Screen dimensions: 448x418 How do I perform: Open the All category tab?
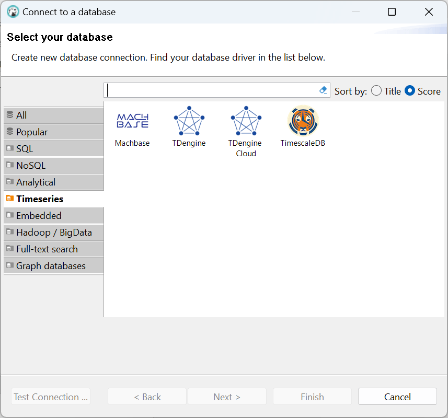[53, 115]
